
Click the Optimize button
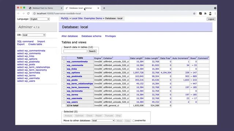pos(79,116)
